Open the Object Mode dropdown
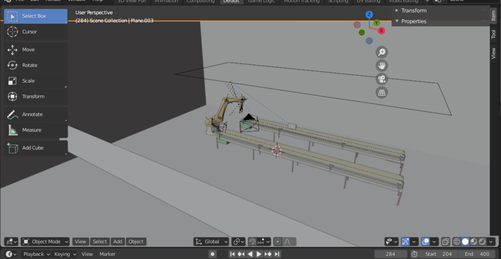The height and width of the screenshot is (259, 501). [45, 241]
